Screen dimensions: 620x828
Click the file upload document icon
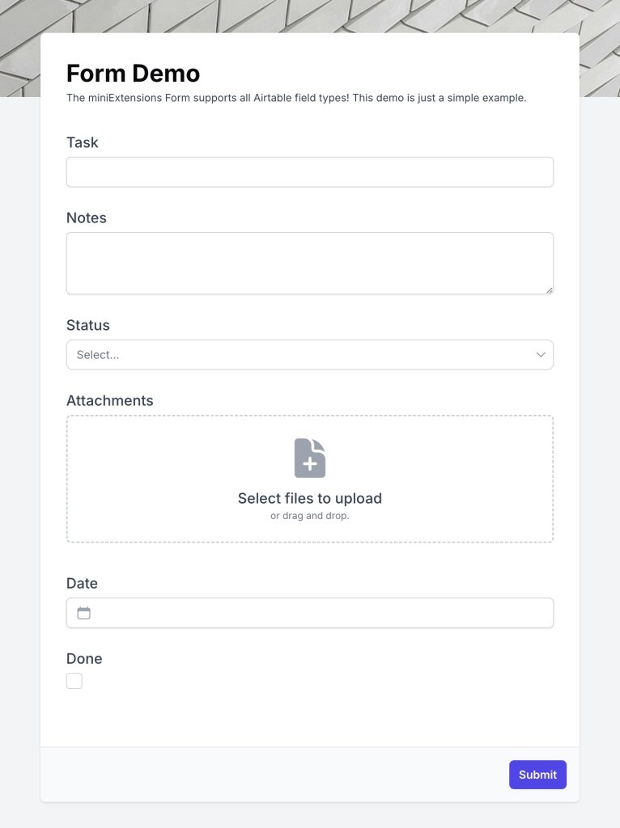pyautogui.click(x=309, y=458)
